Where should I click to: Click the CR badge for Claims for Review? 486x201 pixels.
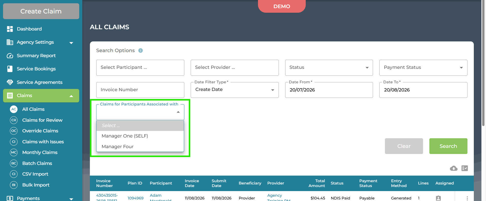14,120
